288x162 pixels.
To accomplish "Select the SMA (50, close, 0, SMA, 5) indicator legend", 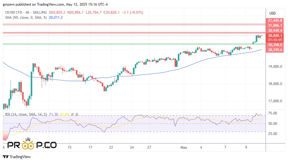I will 26,17.
